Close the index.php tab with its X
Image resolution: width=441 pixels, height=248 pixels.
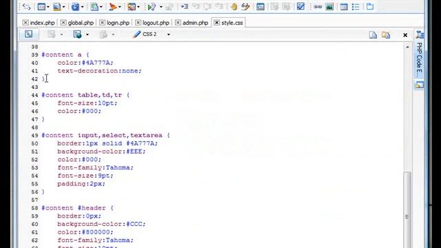tap(25, 23)
